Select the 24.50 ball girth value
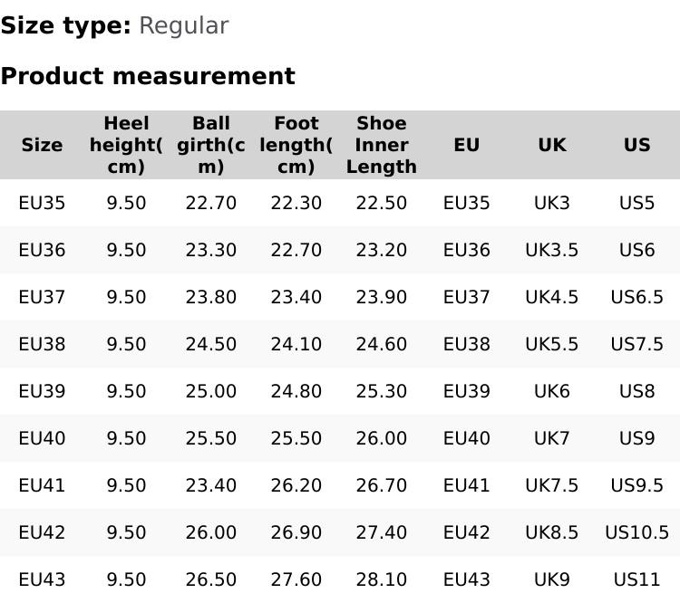Viewport: 680px width, 603px height. (x=210, y=344)
